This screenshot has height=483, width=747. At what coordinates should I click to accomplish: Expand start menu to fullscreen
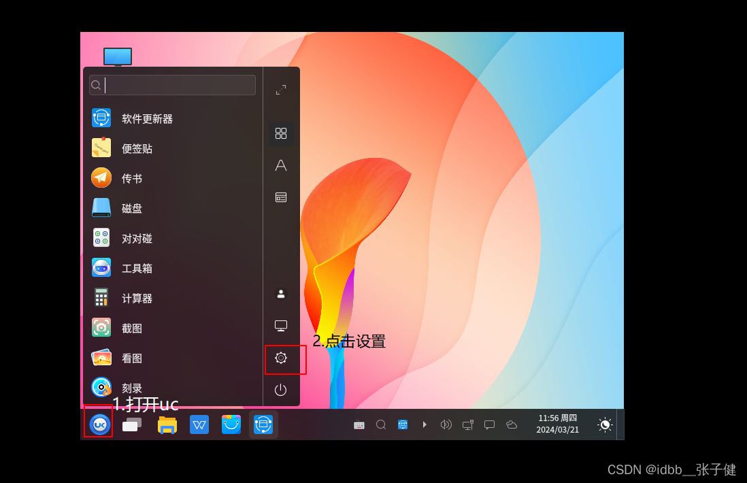tap(281, 90)
